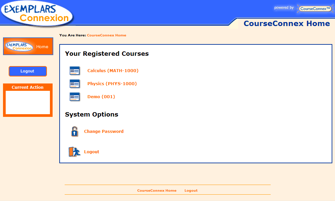
Task: Go to CourseConnex Home via the footer link
Action: coord(157,191)
